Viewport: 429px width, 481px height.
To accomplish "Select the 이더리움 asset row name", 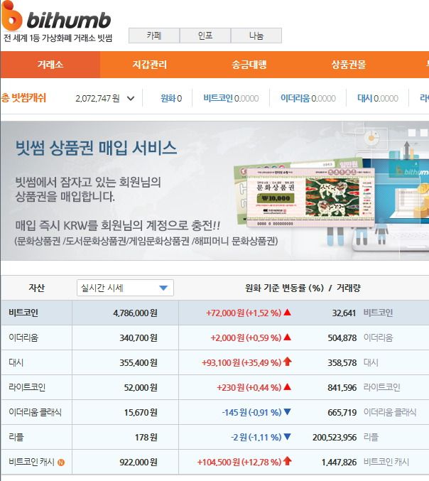I will click(x=23, y=337).
